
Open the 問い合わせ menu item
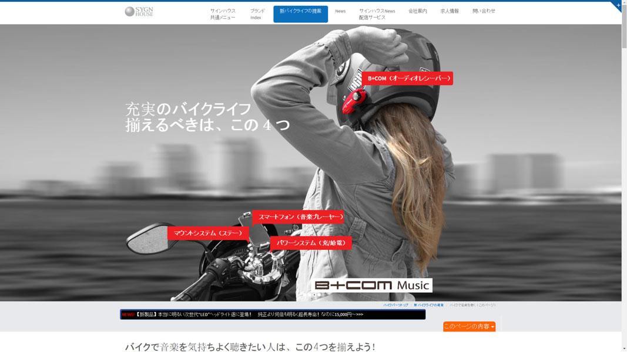coord(484,11)
